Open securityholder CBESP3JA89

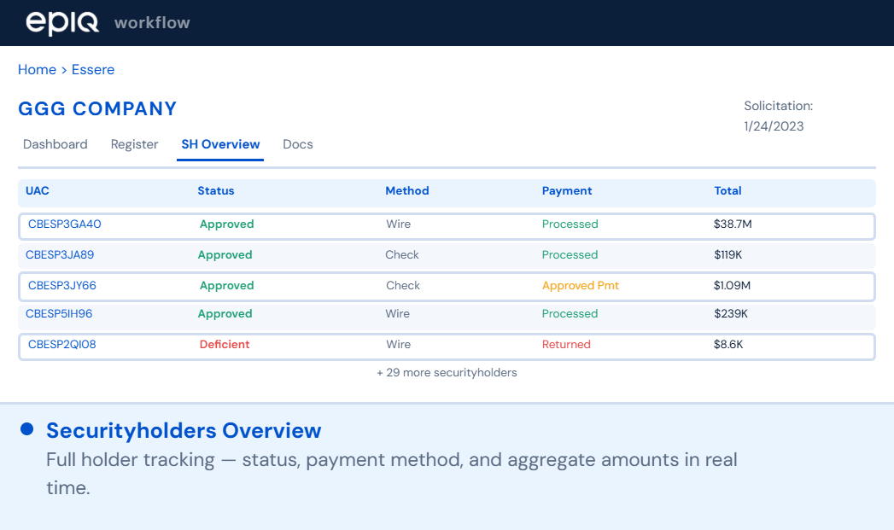[x=60, y=254]
